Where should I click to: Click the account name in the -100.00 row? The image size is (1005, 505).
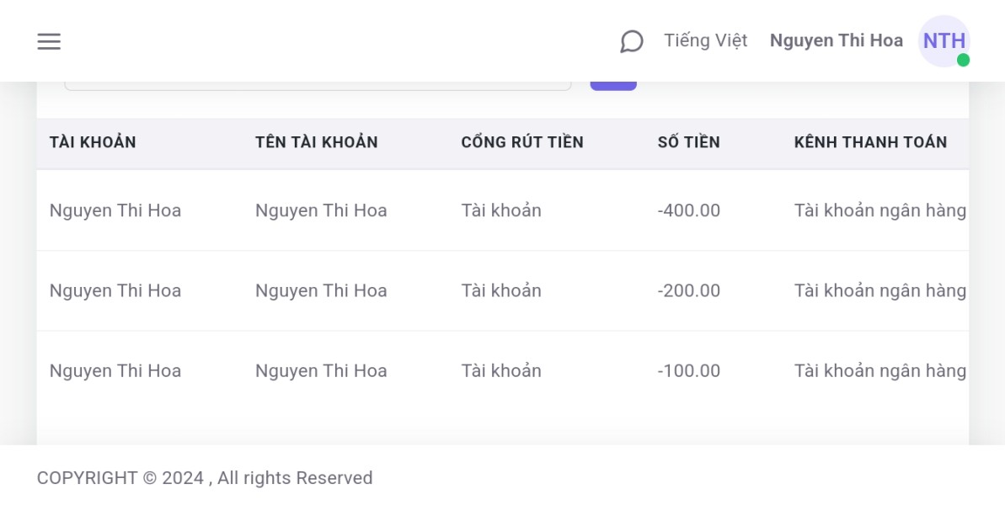click(x=321, y=370)
